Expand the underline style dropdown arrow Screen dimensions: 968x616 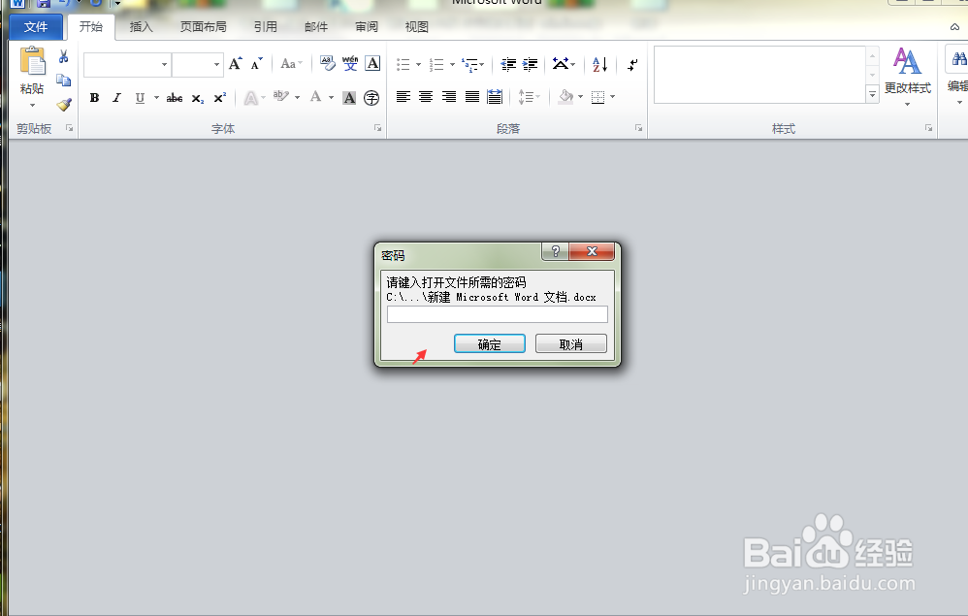tap(156, 98)
